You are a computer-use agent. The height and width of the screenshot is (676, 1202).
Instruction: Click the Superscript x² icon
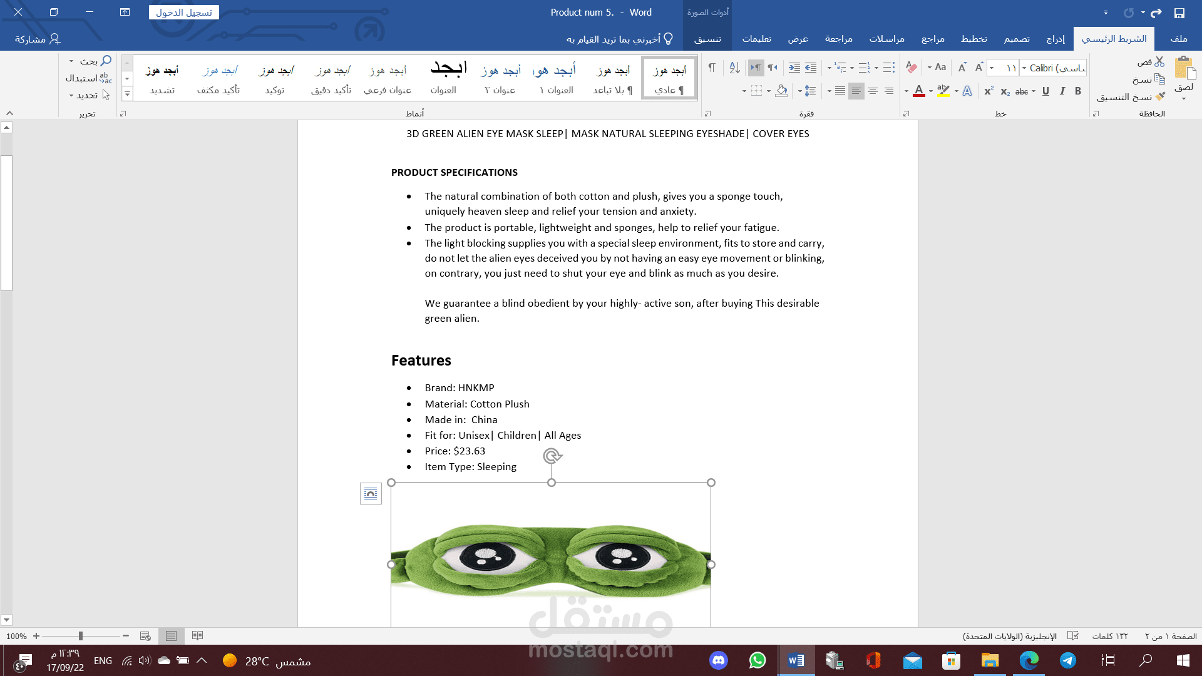(x=989, y=91)
